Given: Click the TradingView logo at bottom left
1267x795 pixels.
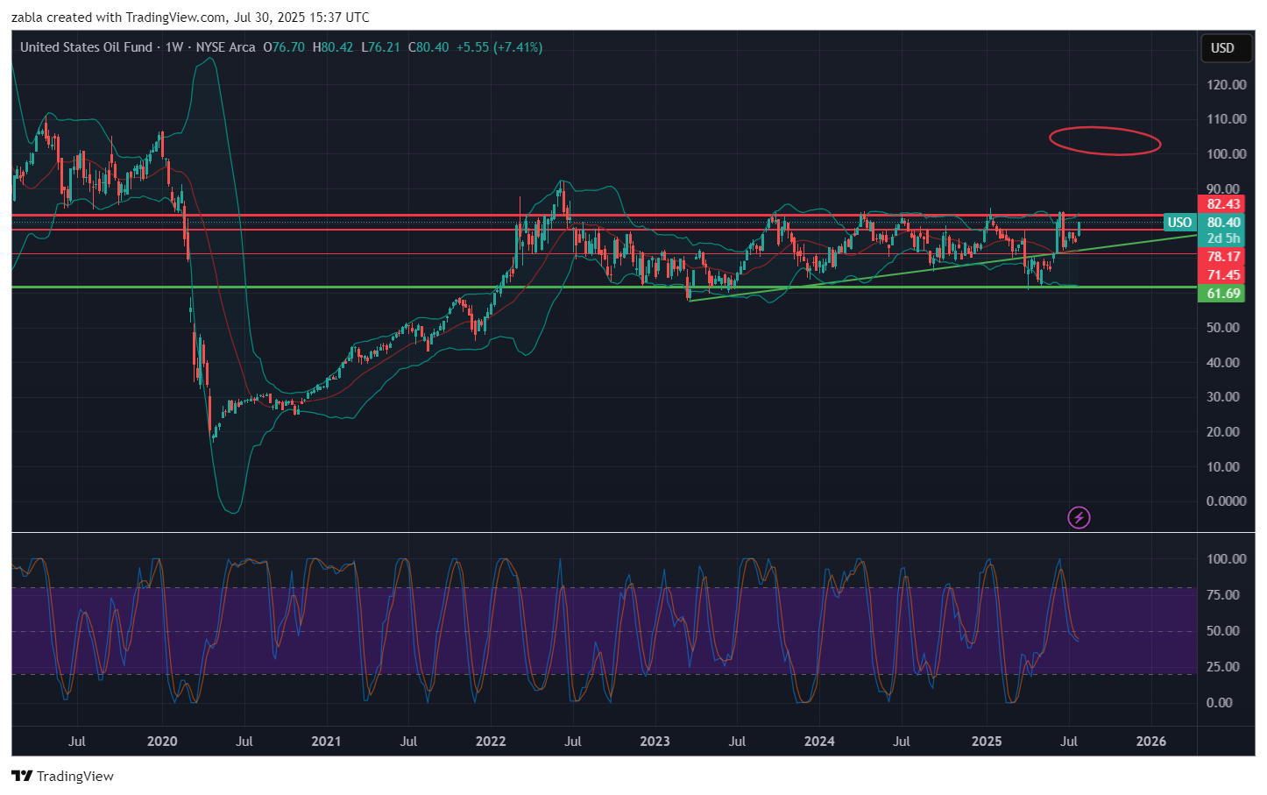Looking at the screenshot, I should pyautogui.click(x=62, y=776).
